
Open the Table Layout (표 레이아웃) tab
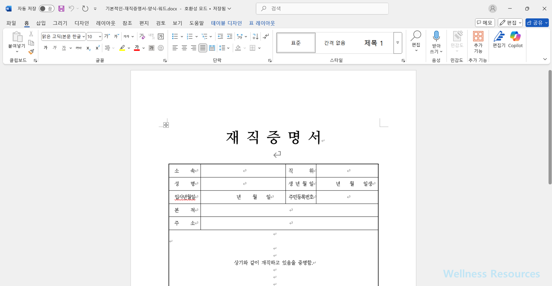[x=262, y=23]
